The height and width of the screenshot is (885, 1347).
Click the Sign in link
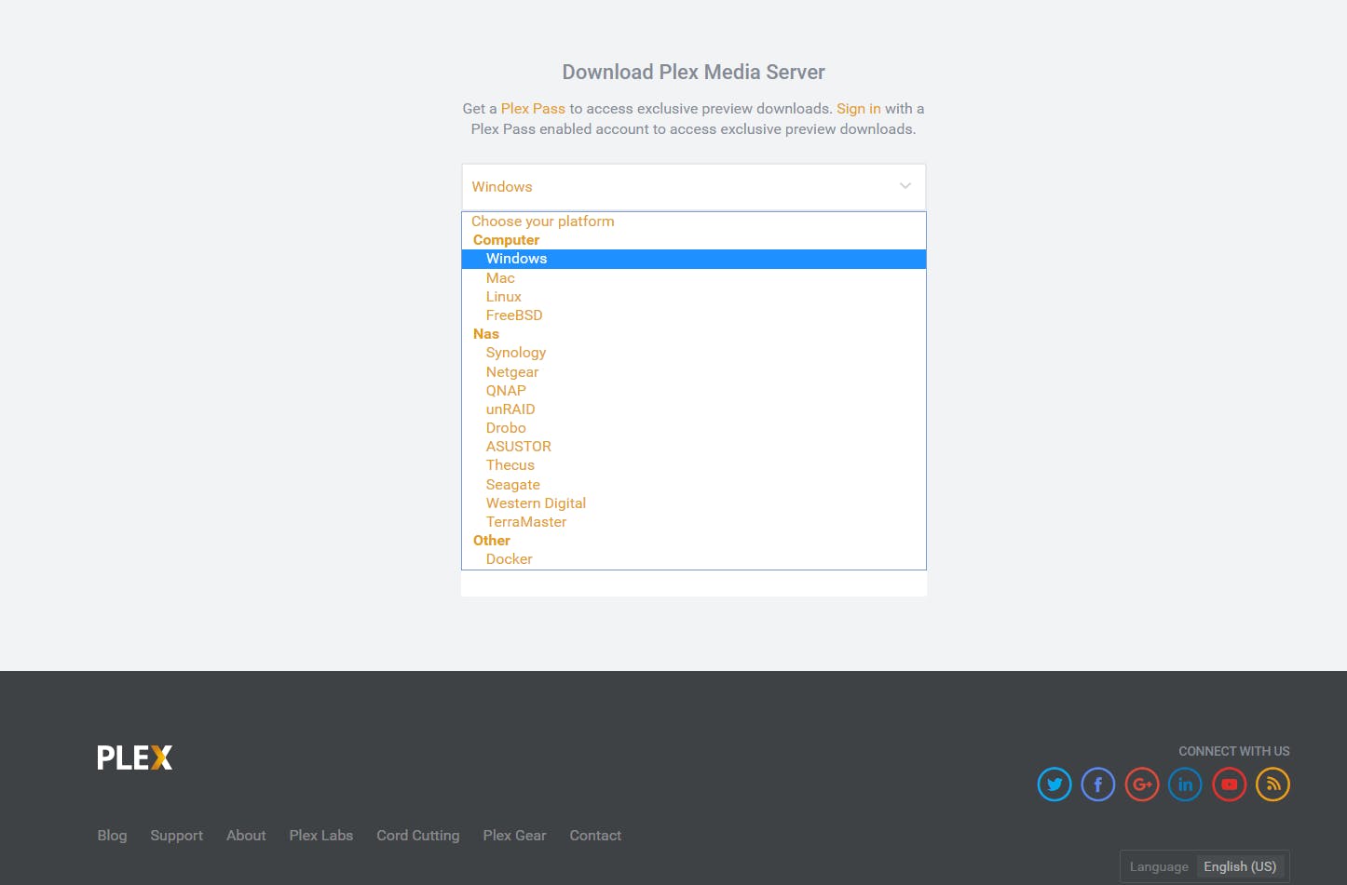tap(858, 109)
